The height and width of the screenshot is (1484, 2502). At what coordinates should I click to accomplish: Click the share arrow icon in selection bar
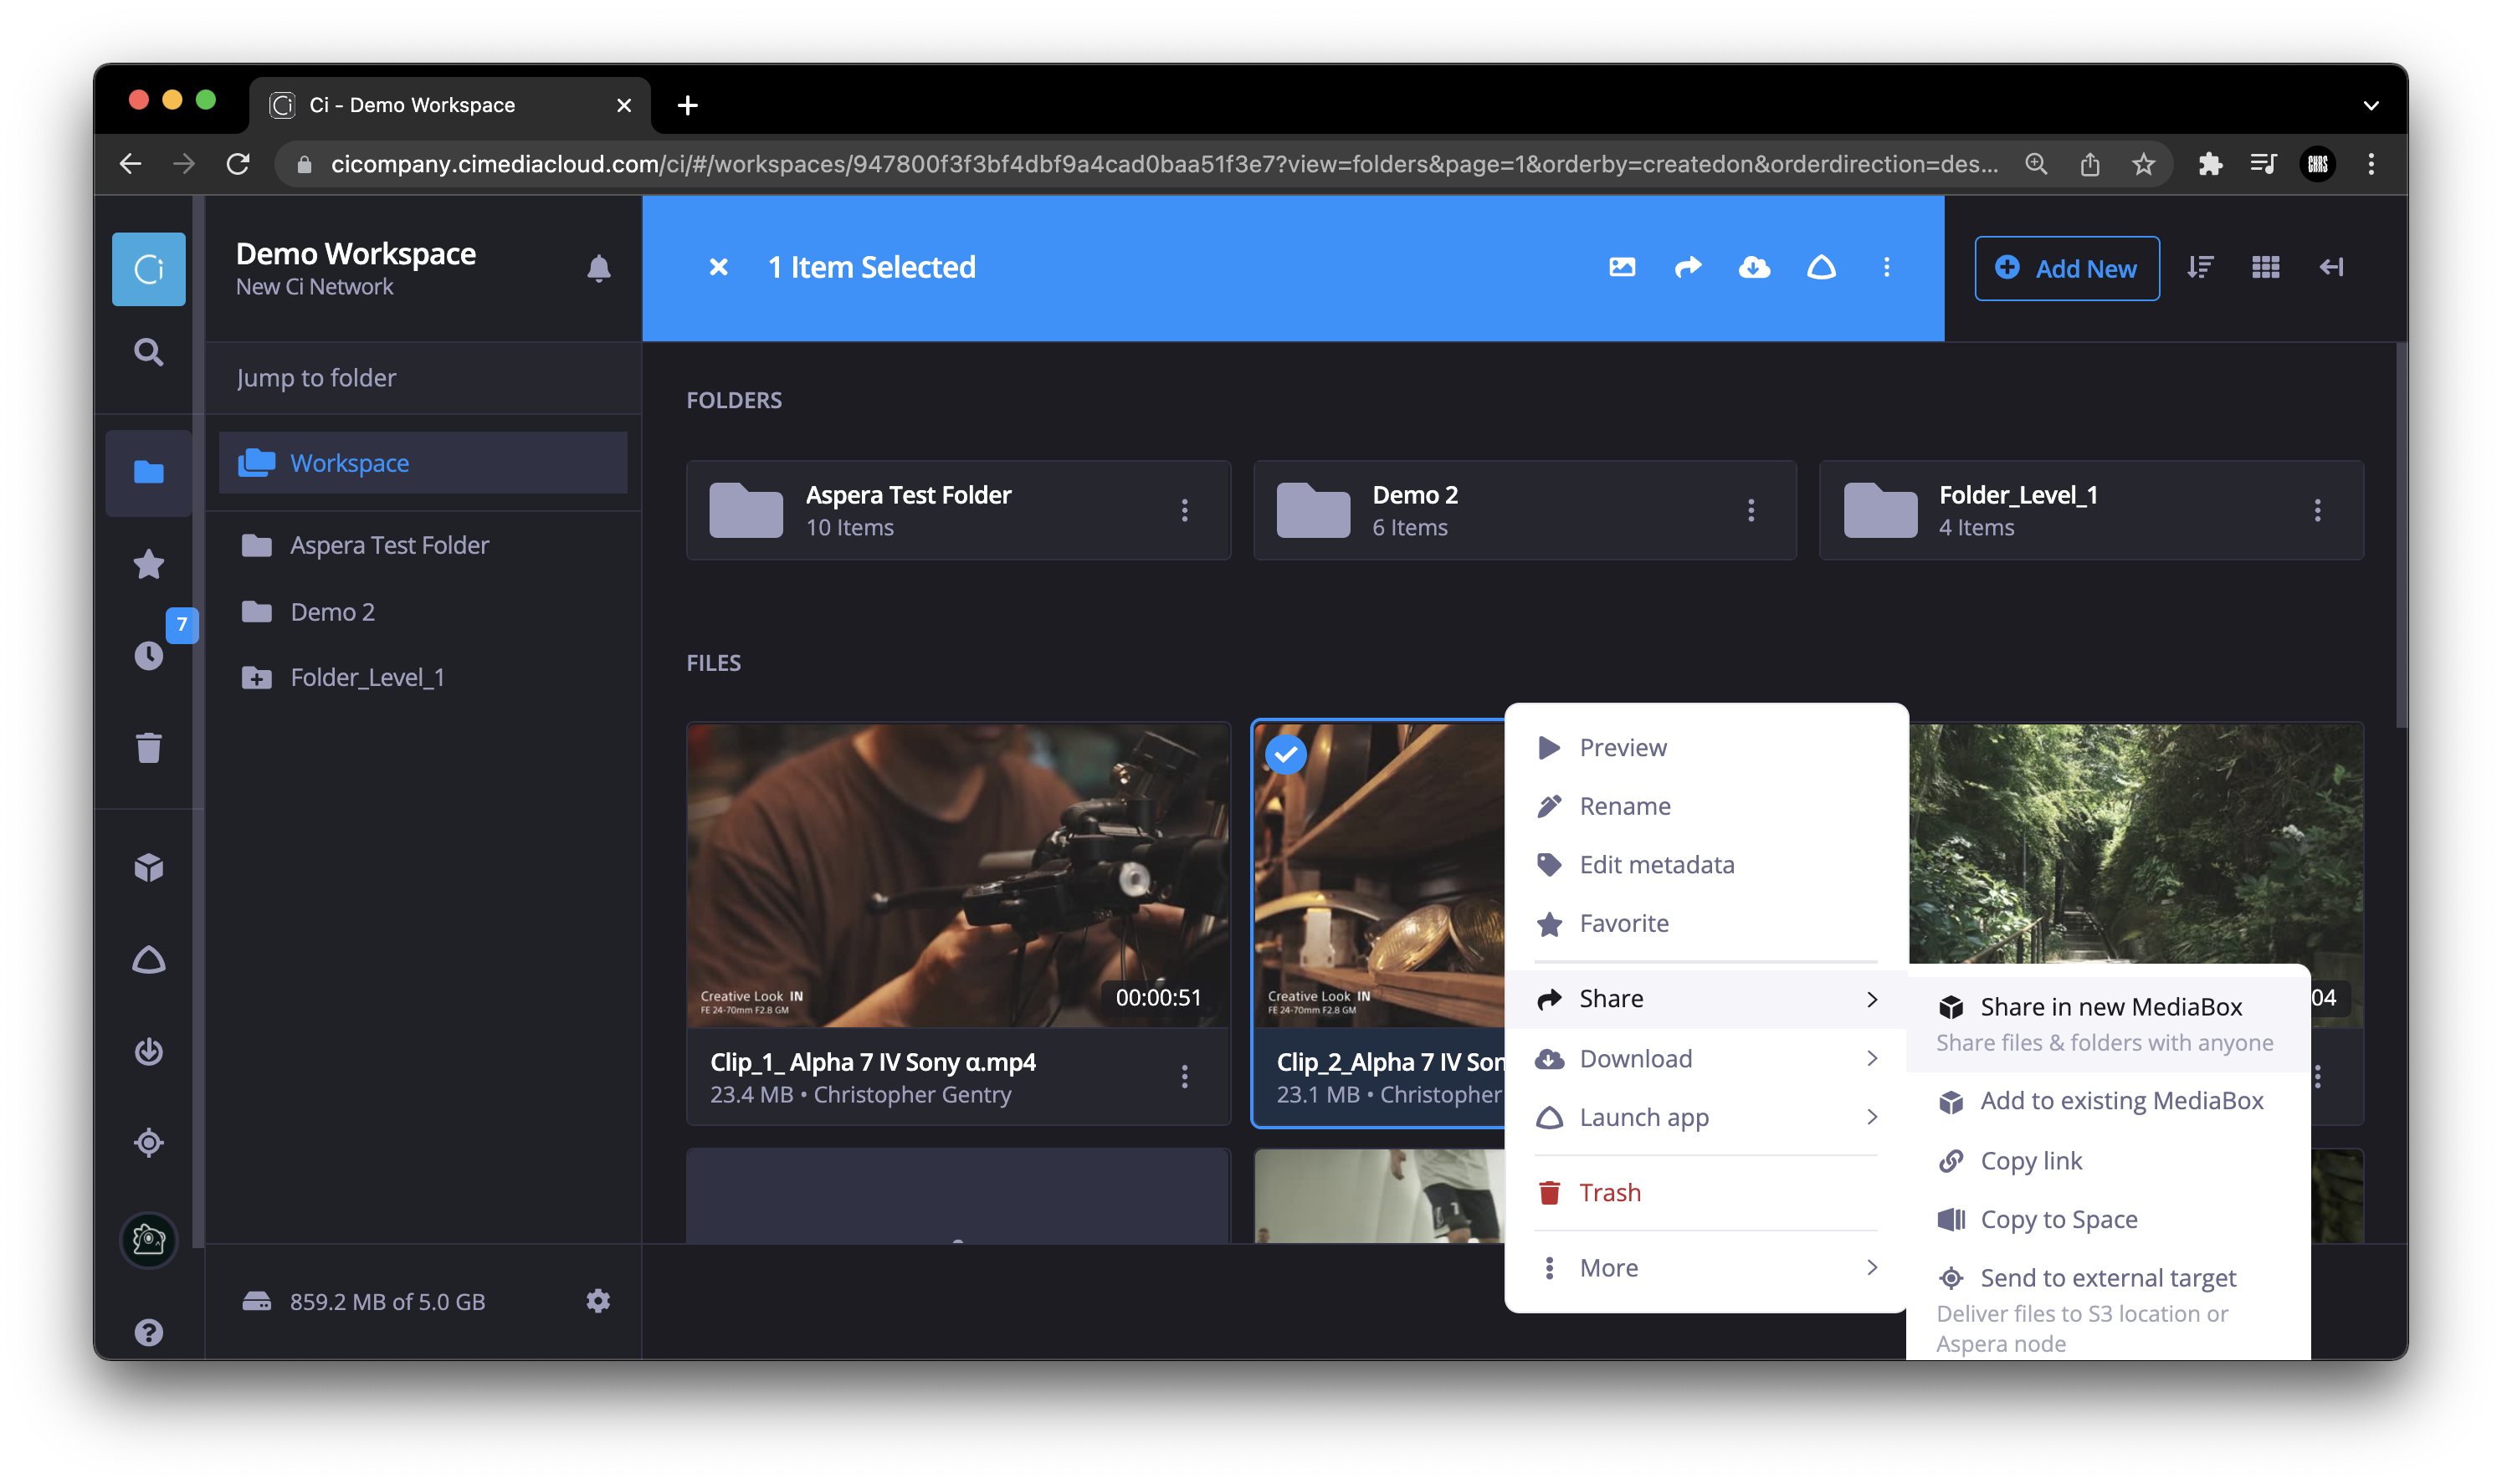click(1688, 267)
